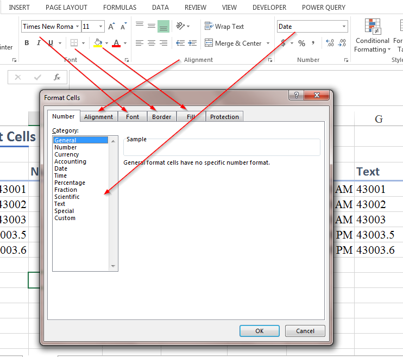403x357 pixels.
Task: Click the Increase Font Size icon
Action: [111, 26]
